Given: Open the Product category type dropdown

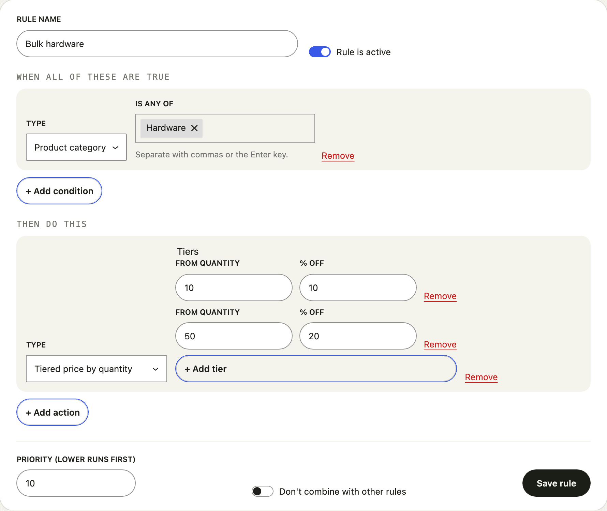Looking at the screenshot, I should tap(76, 147).
